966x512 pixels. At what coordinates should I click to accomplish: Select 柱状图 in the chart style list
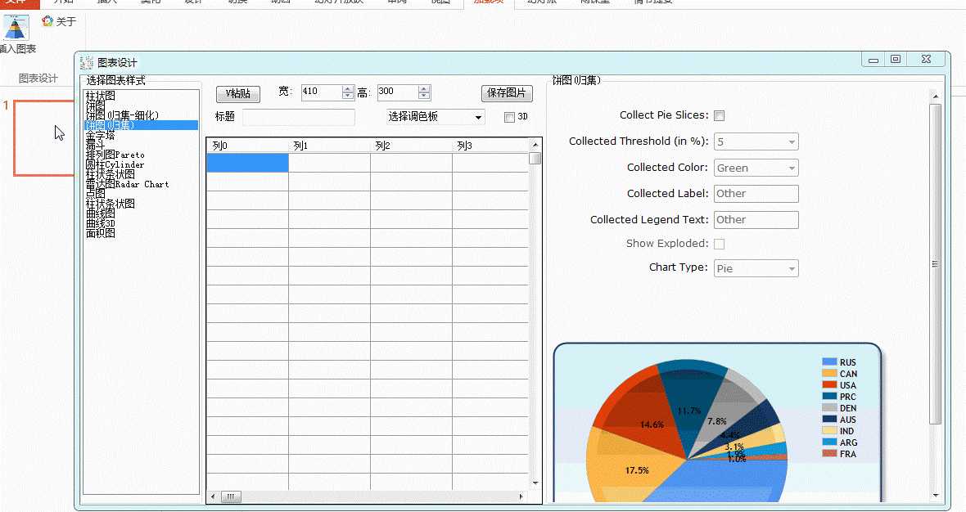point(101,96)
